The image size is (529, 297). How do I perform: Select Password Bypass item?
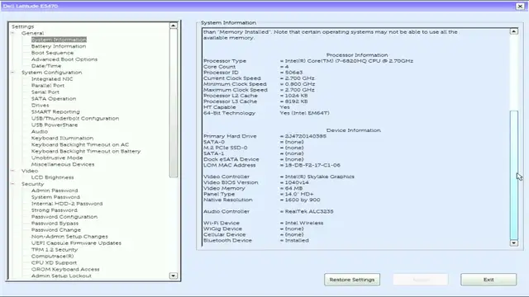coord(55,224)
